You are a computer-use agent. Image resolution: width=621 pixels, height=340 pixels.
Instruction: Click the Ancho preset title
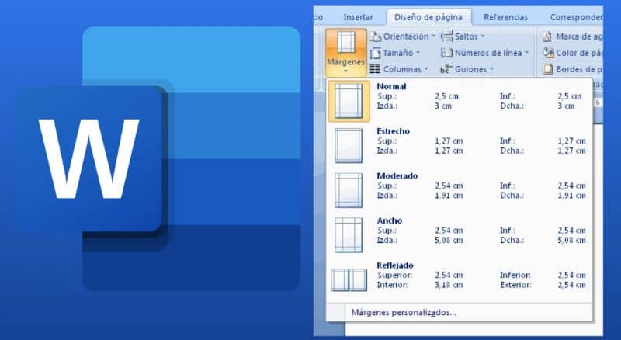(x=390, y=220)
